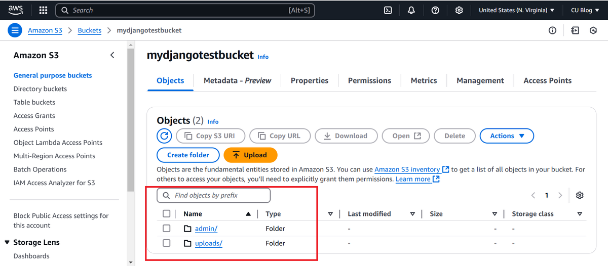Switch to the Metadata - Preview tab
This screenshot has height=266, width=608.
(x=237, y=80)
